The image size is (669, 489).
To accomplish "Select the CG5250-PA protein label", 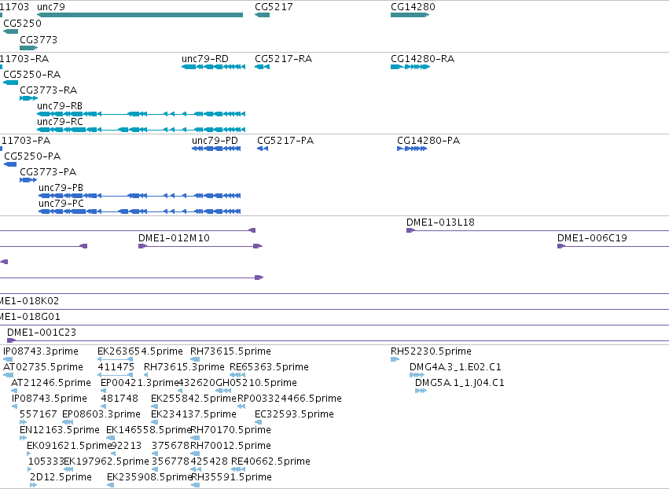I will tap(32, 156).
